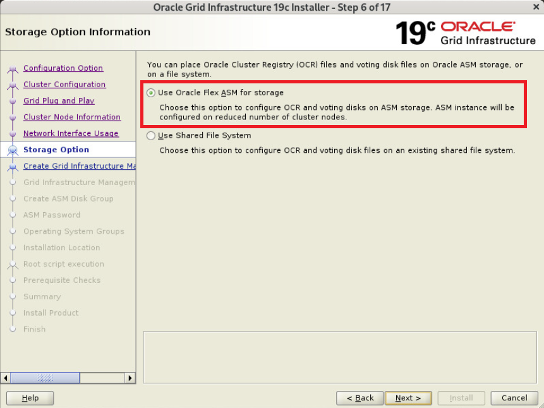This screenshot has height=408, width=544.
Task: Click the disabled Install button
Action: coord(461,398)
